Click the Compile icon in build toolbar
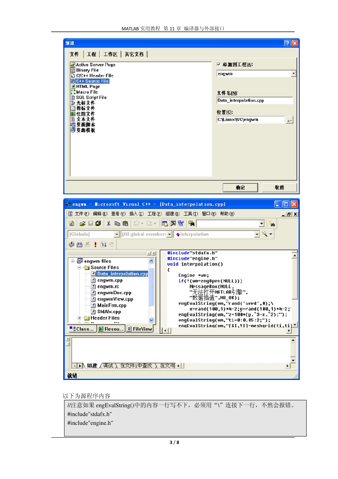The height and width of the screenshot is (479, 338). (72, 244)
